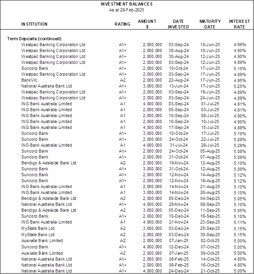
Task: Select maturity date 15-Jul-25
Action: coord(210,128)
